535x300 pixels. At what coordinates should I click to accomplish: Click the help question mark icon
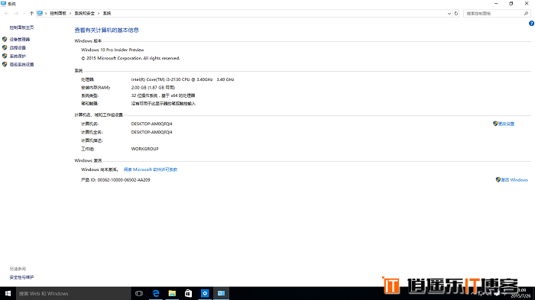coord(531,24)
